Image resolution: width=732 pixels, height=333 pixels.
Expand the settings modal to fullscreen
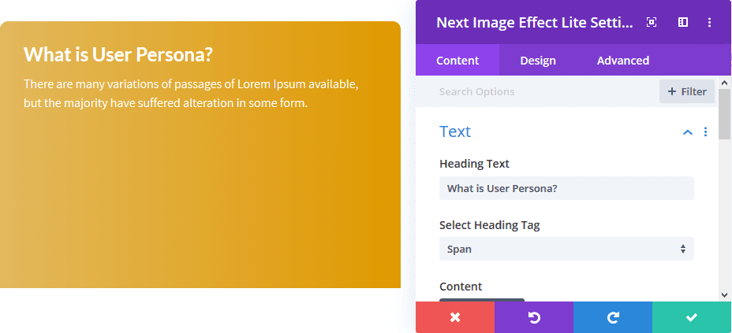tap(652, 22)
